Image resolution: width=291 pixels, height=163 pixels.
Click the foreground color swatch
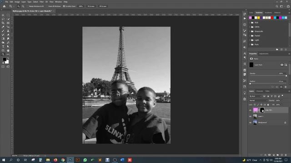tap(4, 59)
